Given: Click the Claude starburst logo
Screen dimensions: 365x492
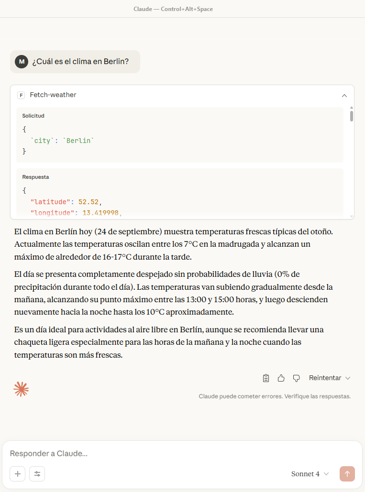Looking at the screenshot, I should 21,389.
